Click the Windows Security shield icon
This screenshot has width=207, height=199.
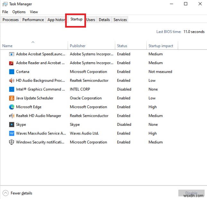[x=12, y=142]
